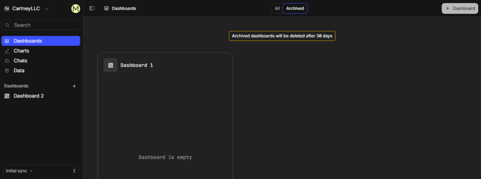
Task: Click the Dashboard is empty thumbnail area
Action: click(165, 157)
